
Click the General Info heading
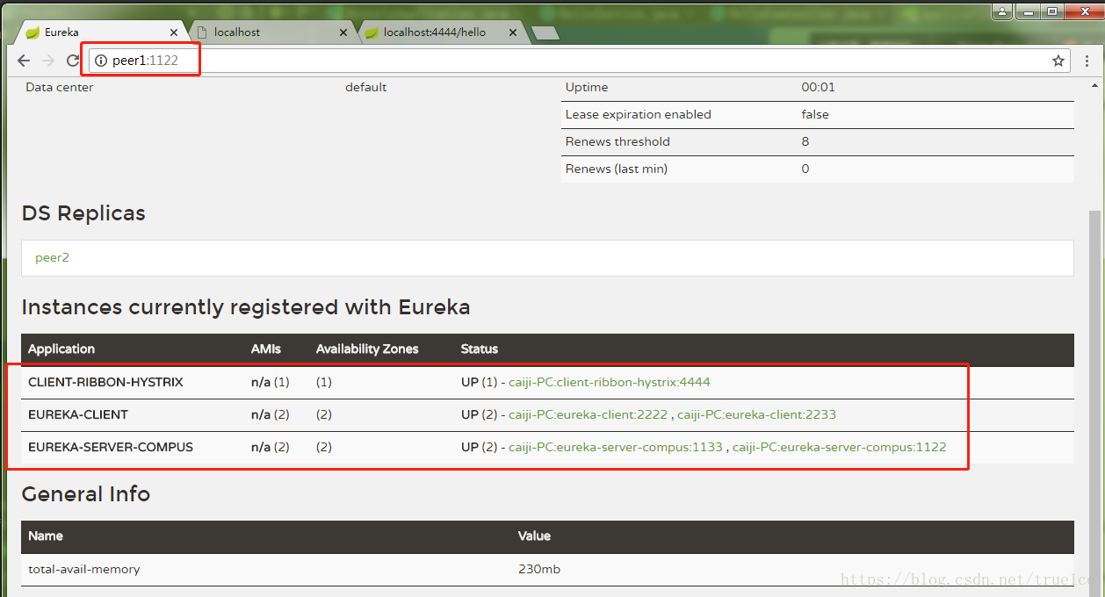click(86, 494)
